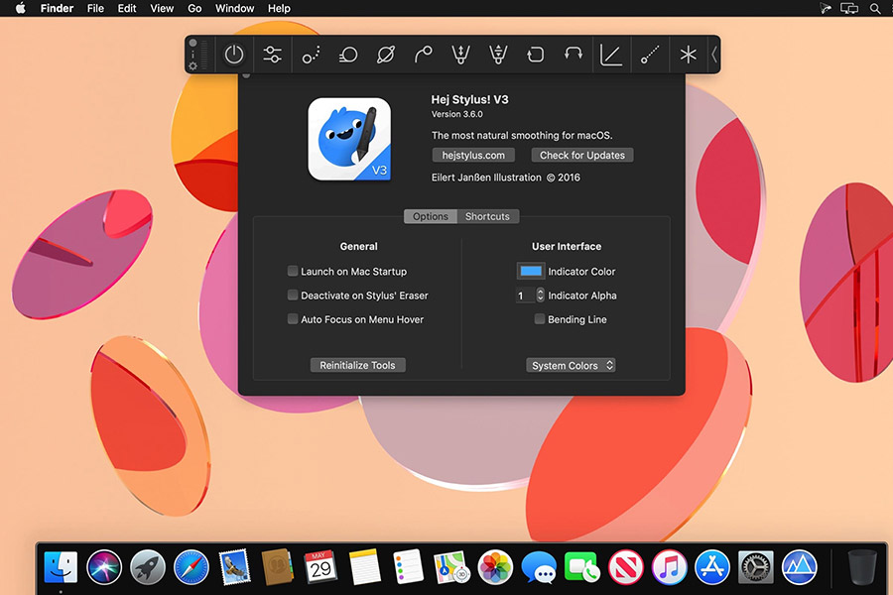Open Safari from the Dock
The image size is (893, 595).
(191, 567)
